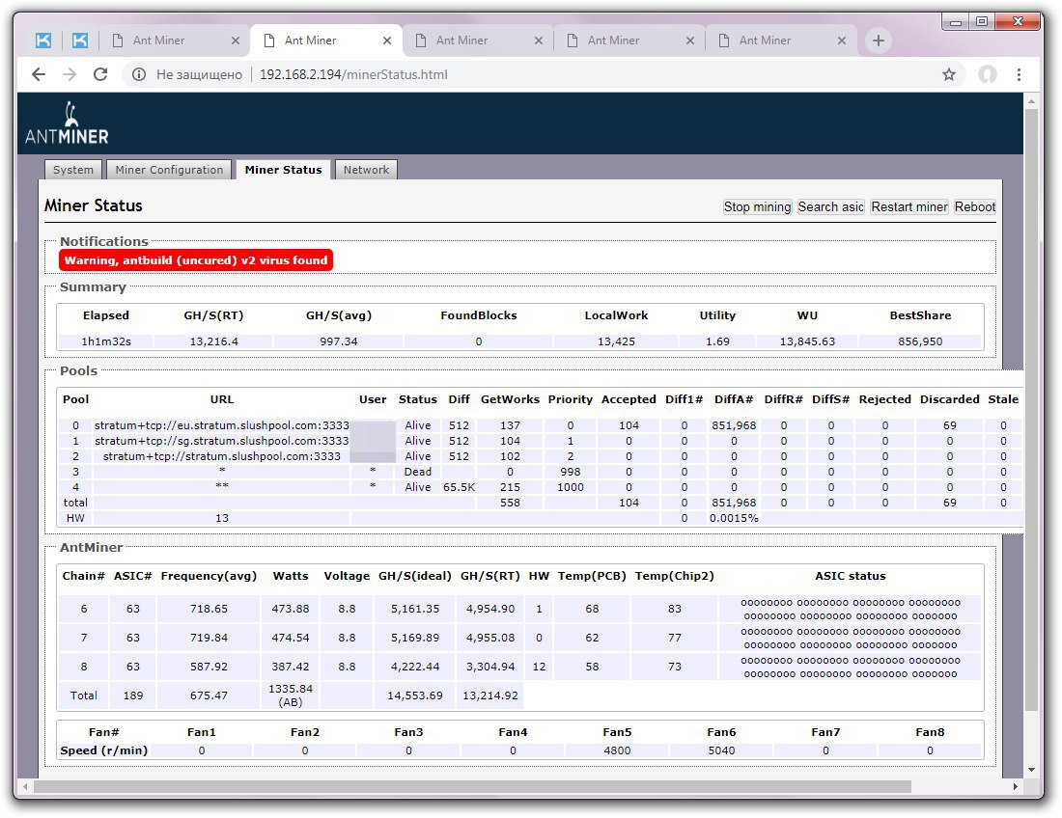Switch to the fourth Ant Miner tab
Viewport: 1062px width, 818px height.
[x=629, y=41]
